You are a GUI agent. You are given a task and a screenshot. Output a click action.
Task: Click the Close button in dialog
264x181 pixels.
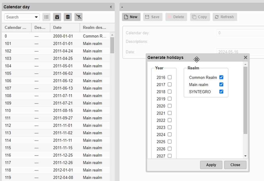pyautogui.click(x=235, y=165)
